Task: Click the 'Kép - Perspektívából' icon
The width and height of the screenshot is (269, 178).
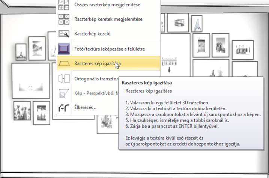Action: click(x=64, y=93)
